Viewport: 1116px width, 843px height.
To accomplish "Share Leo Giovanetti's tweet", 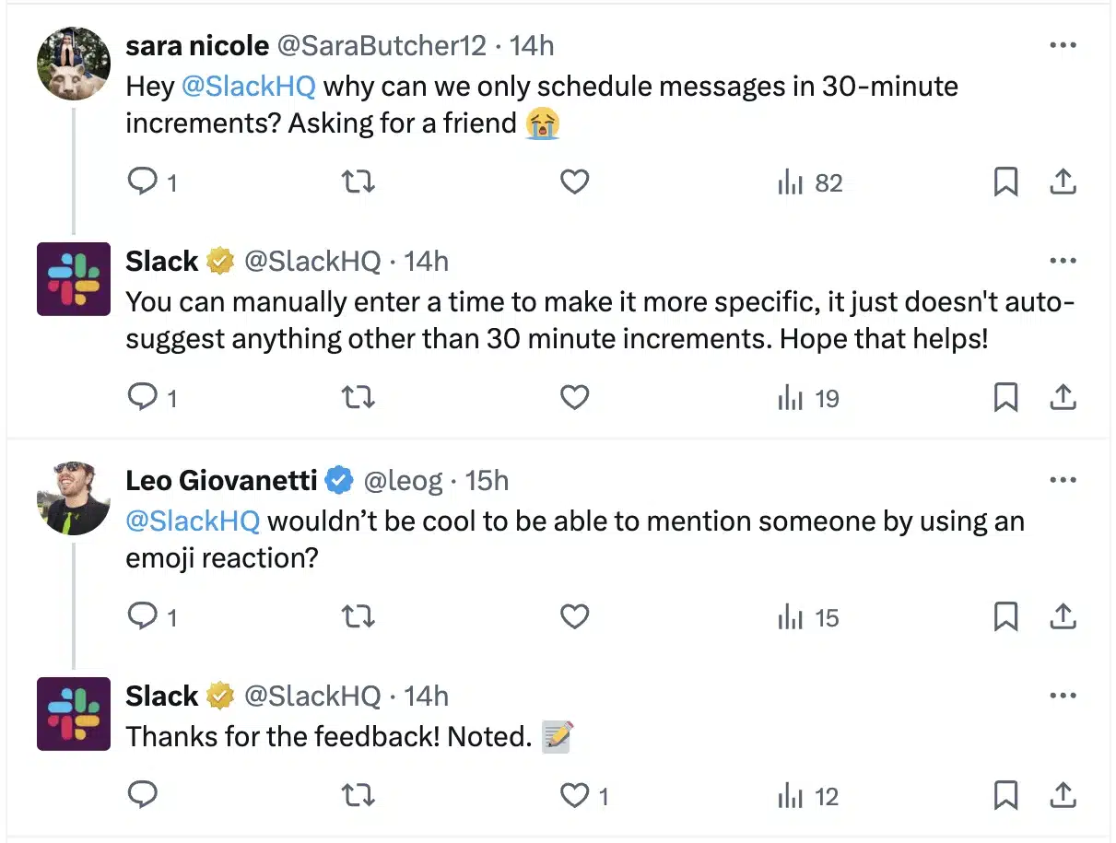I will pyautogui.click(x=1063, y=617).
